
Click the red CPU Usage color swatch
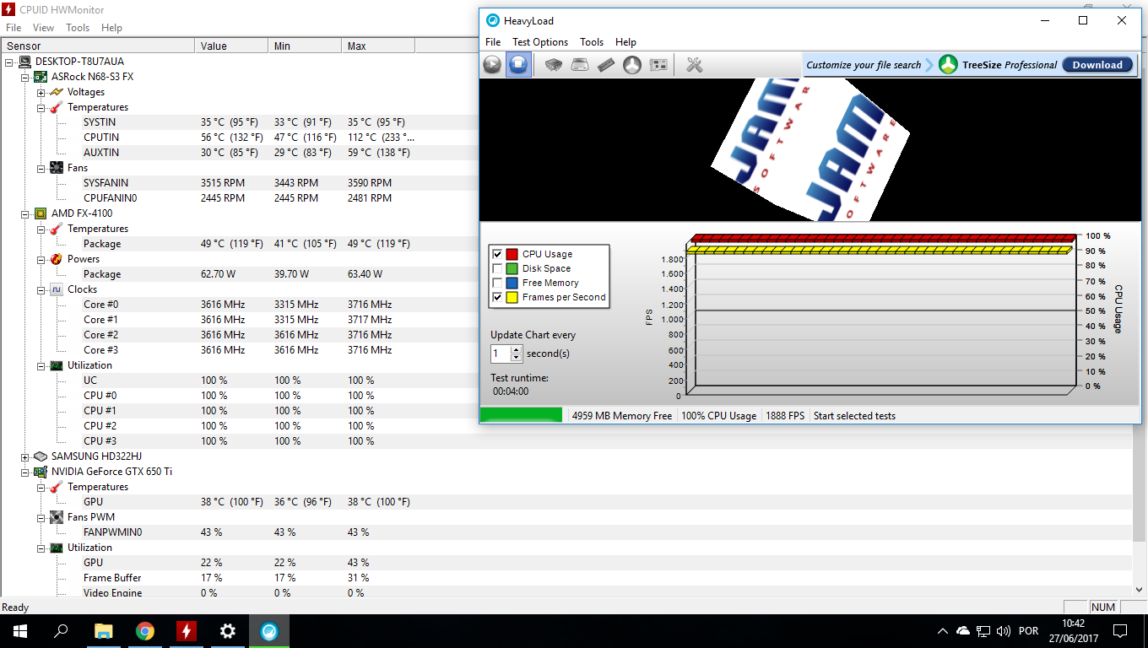(512, 254)
